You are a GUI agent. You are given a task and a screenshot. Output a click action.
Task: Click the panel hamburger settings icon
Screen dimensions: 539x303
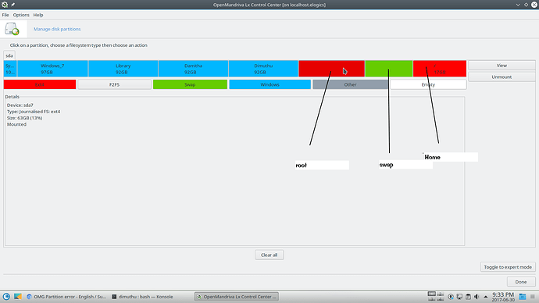[x=533, y=297]
